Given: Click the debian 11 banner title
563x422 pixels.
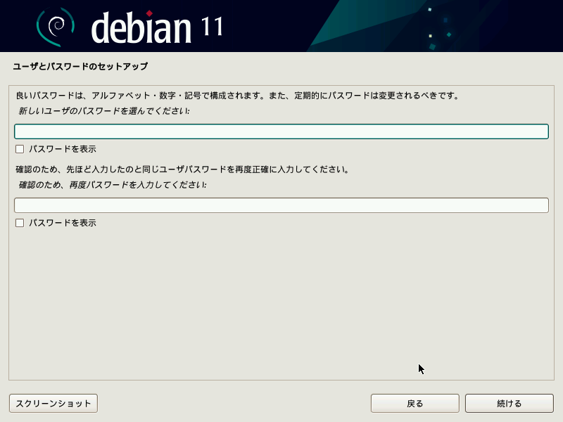Looking at the screenshot, I should pyautogui.click(x=157, y=27).
